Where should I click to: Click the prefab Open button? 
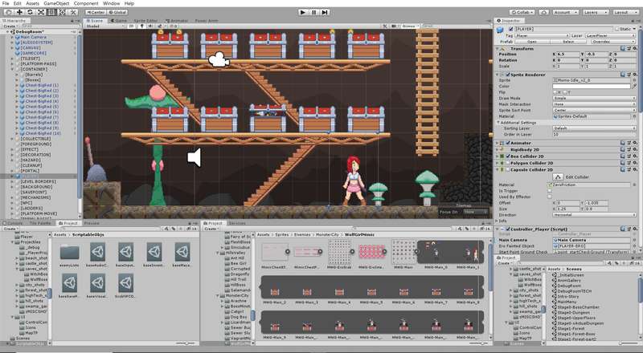(x=532, y=42)
